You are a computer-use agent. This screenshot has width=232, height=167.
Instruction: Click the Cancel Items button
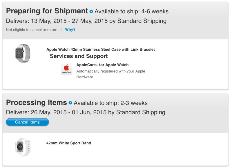27,122
